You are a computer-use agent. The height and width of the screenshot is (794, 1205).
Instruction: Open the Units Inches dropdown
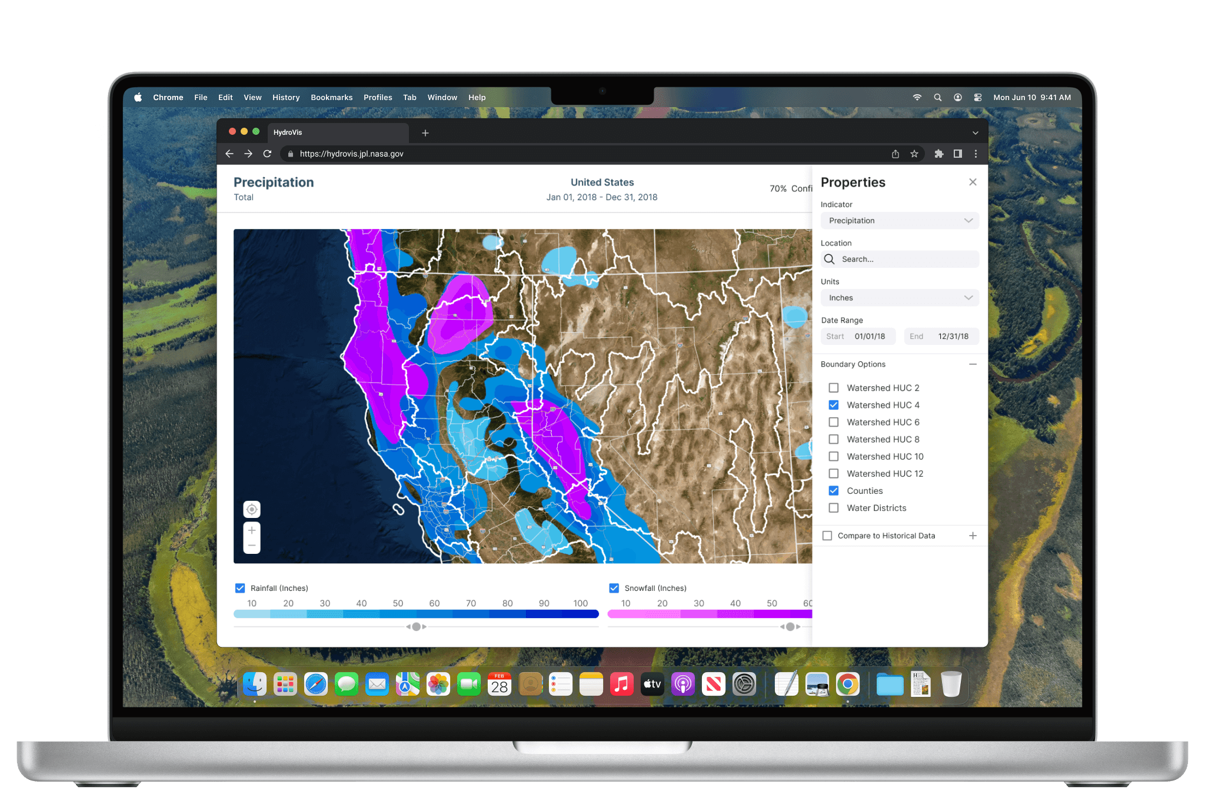click(x=899, y=298)
